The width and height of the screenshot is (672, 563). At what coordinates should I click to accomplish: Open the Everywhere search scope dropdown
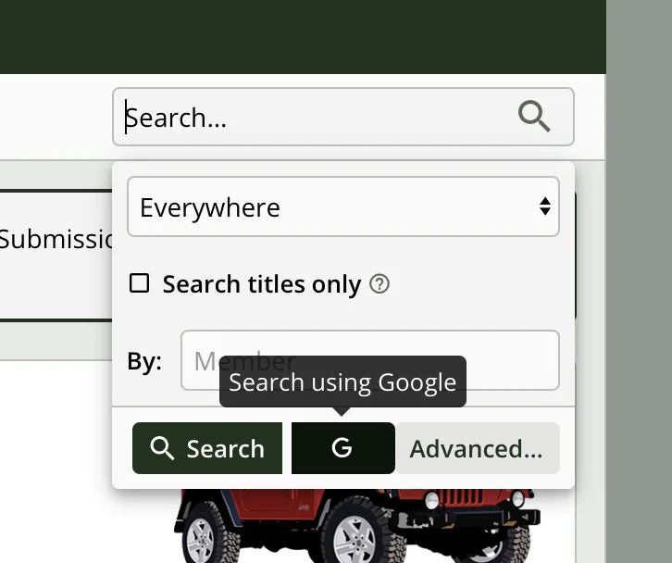(343, 206)
